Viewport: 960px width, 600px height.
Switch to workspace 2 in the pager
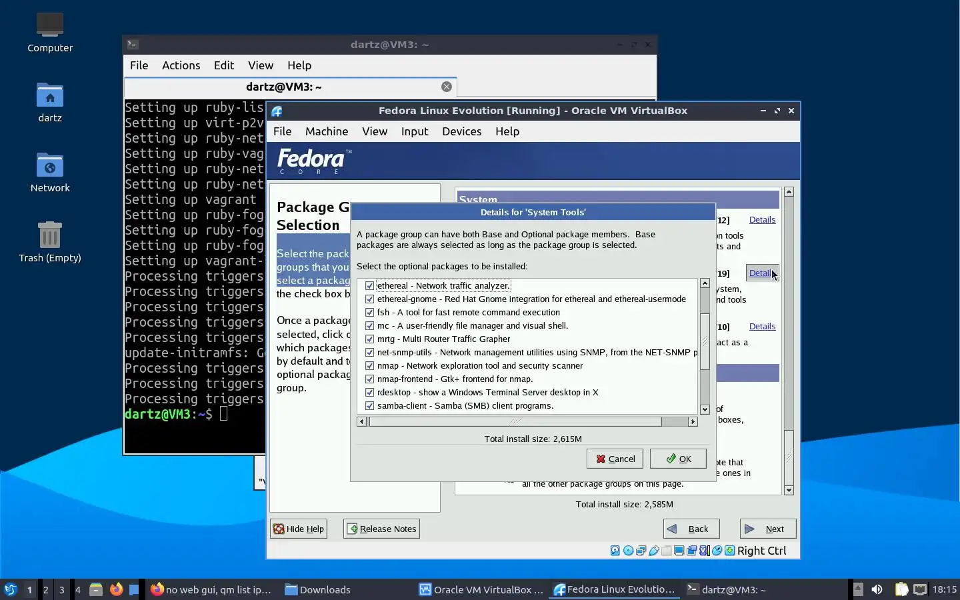(46, 589)
